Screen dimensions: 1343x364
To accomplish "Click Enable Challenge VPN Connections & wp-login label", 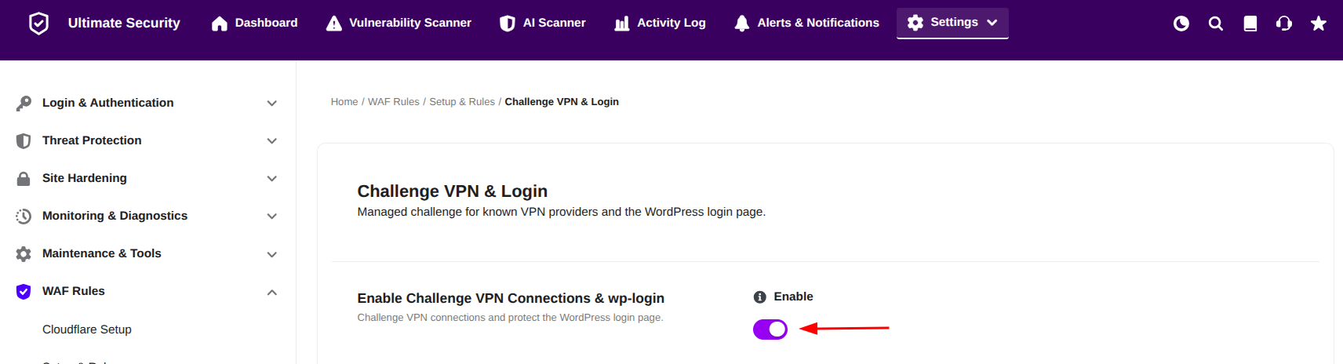I will (511, 298).
